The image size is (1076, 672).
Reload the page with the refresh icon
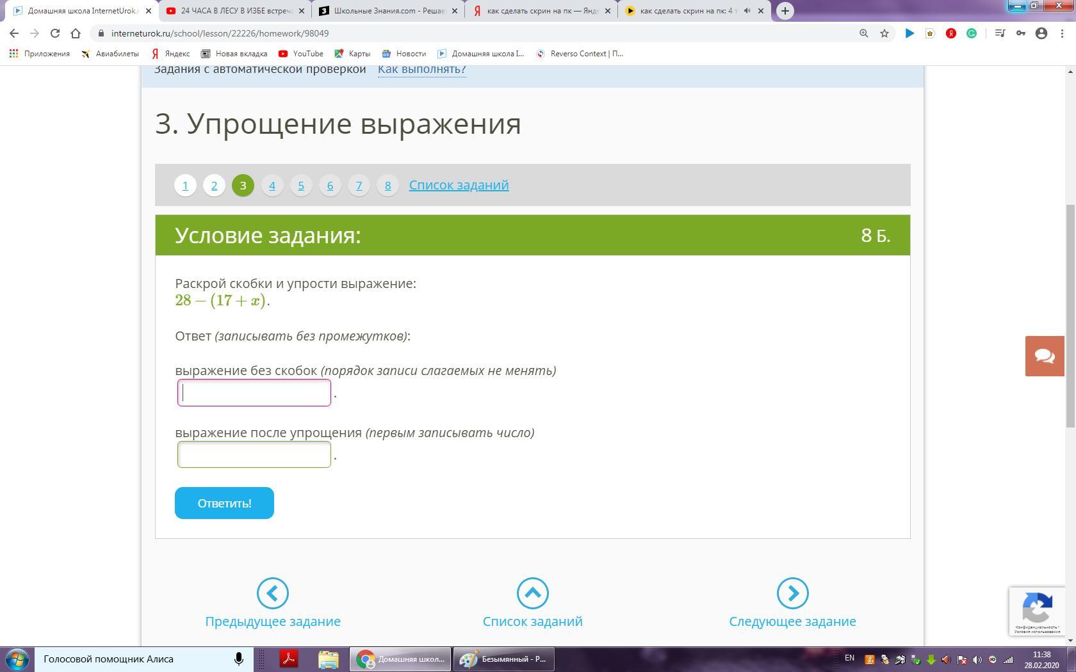(x=55, y=33)
